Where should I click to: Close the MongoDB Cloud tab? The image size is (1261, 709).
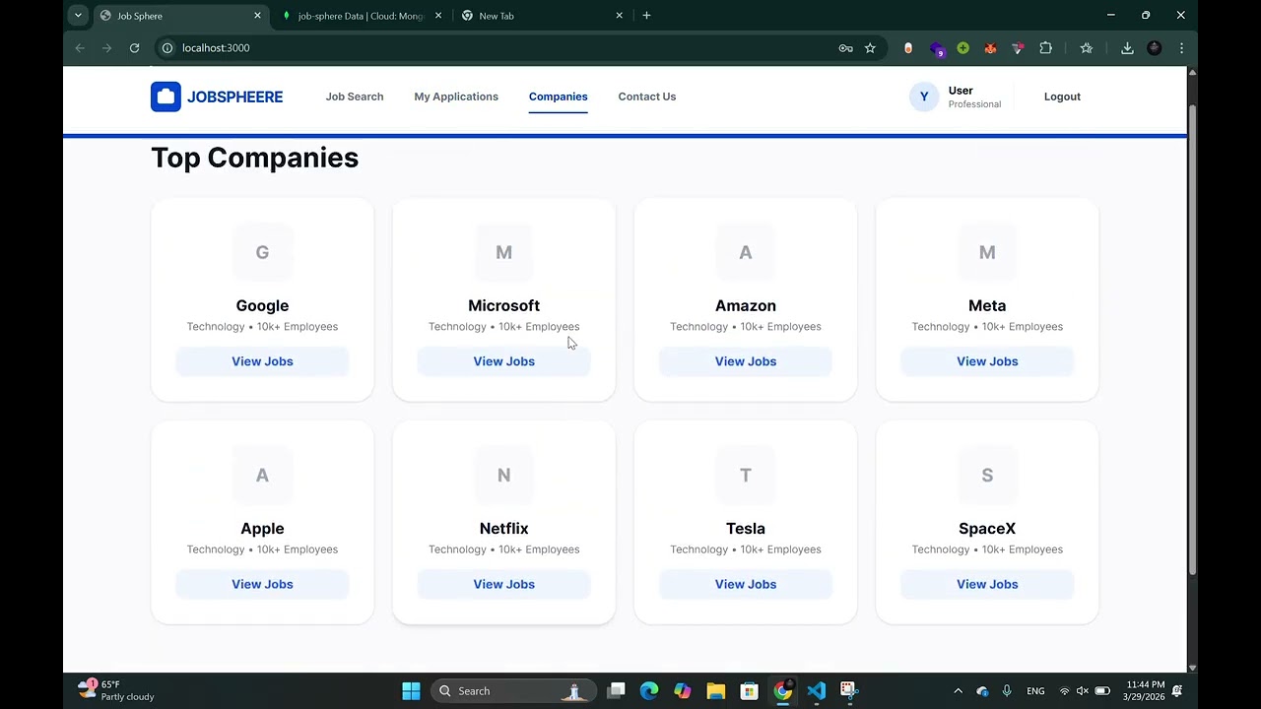click(438, 16)
